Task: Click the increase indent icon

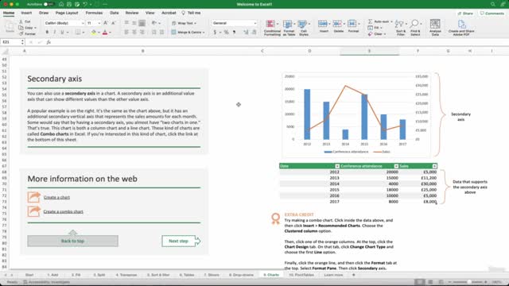Action: tap(161, 33)
